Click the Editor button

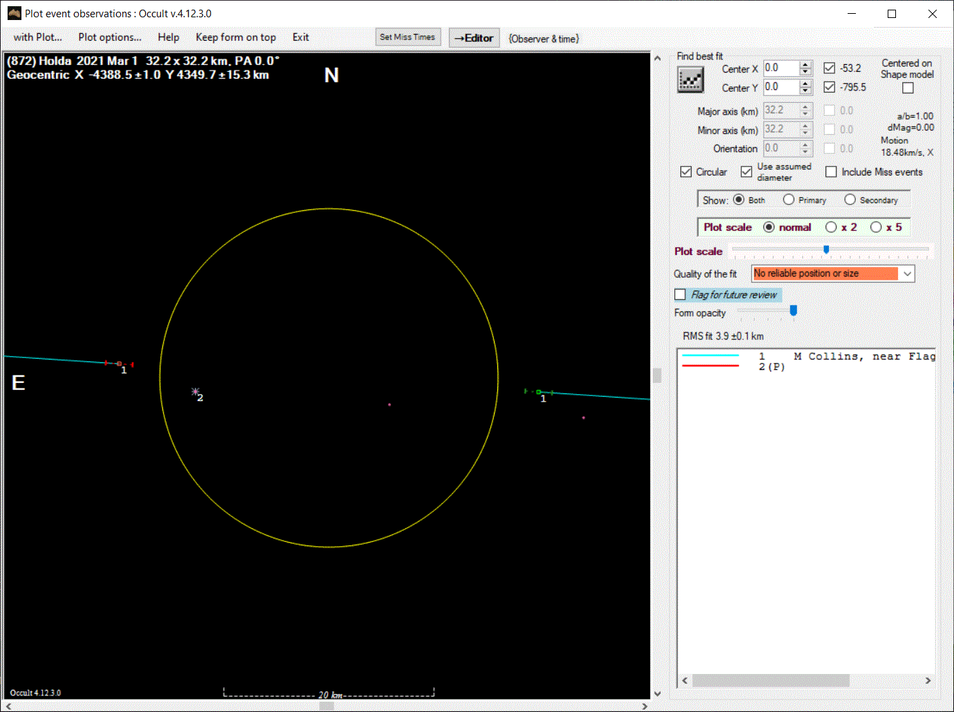tap(474, 38)
